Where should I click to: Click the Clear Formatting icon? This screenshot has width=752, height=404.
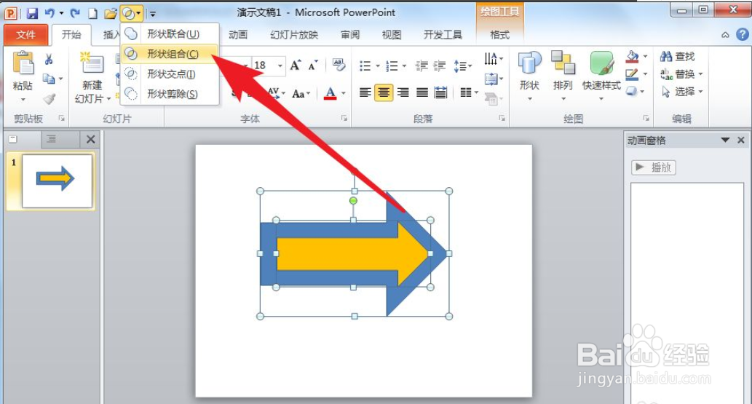pyautogui.click(x=339, y=66)
